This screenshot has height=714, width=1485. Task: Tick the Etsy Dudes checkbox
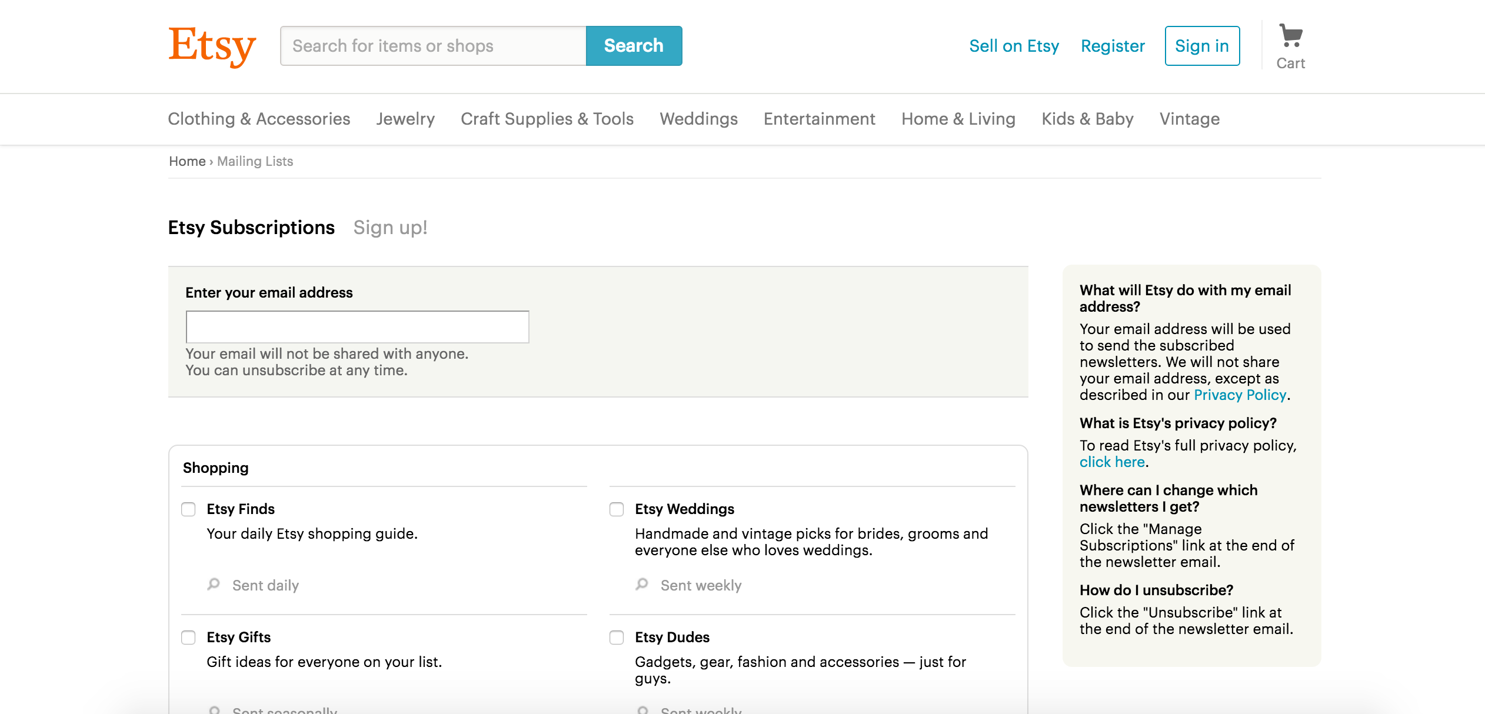617,638
